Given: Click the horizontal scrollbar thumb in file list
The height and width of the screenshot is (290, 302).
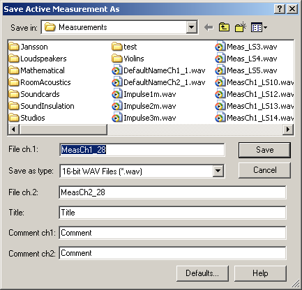Looking at the screenshot, I should coord(63,129).
